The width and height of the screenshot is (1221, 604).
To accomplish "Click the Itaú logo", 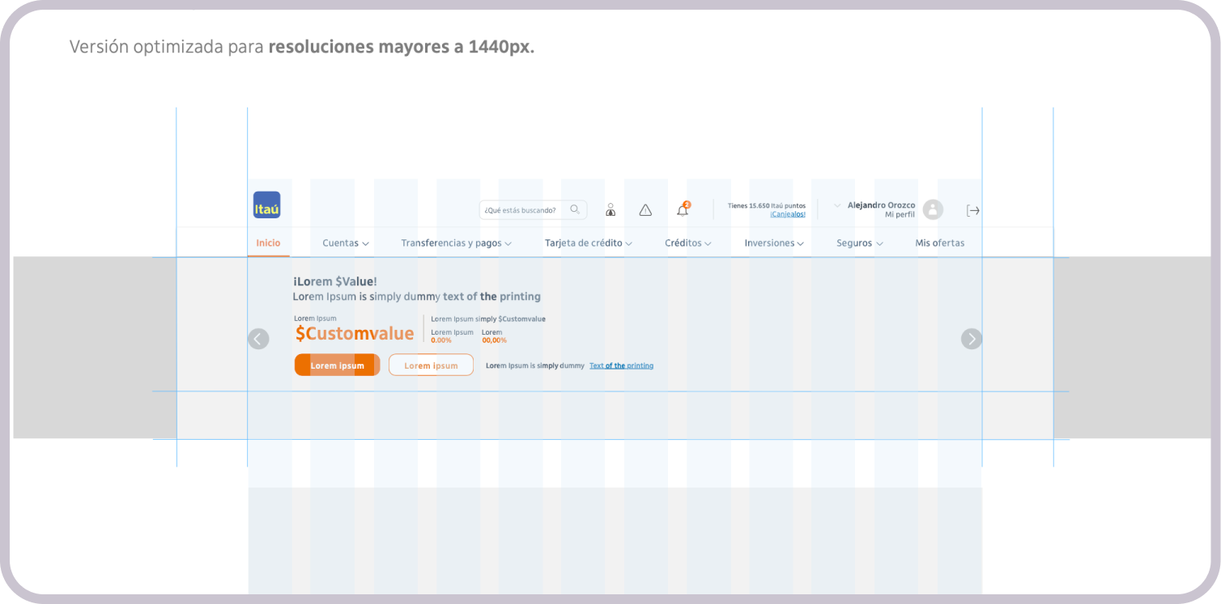I will [x=266, y=205].
